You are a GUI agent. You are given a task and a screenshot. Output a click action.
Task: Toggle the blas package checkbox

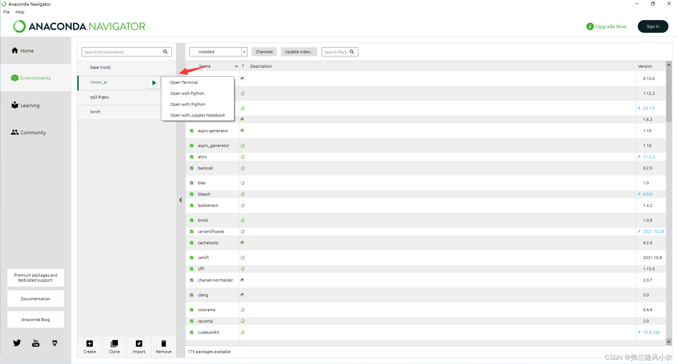tap(192, 183)
